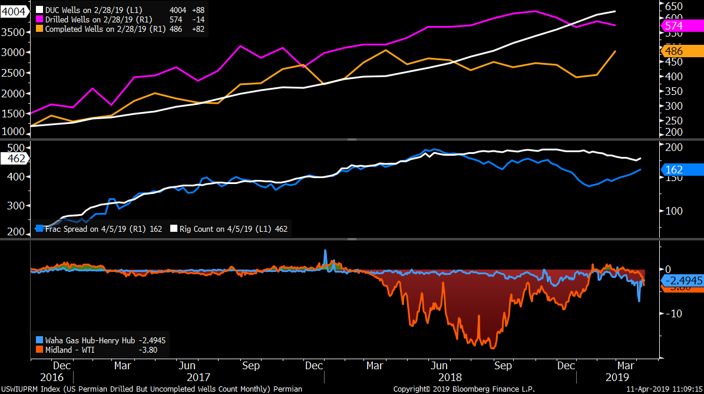This screenshot has width=704, height=394.
Task: Click the '-14' change value in Drilled Wells legend
Action: pos(198,19)
